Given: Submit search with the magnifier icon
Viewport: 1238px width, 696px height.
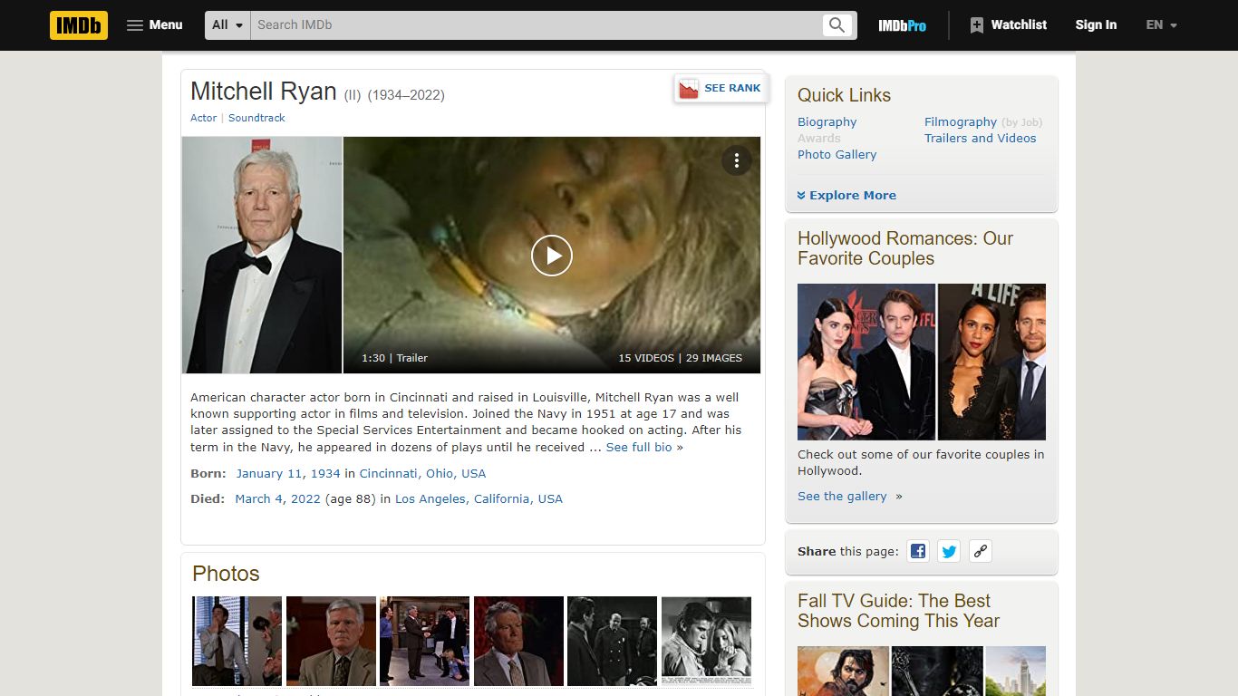Looking at the screenshot, I should coord(837,25).
